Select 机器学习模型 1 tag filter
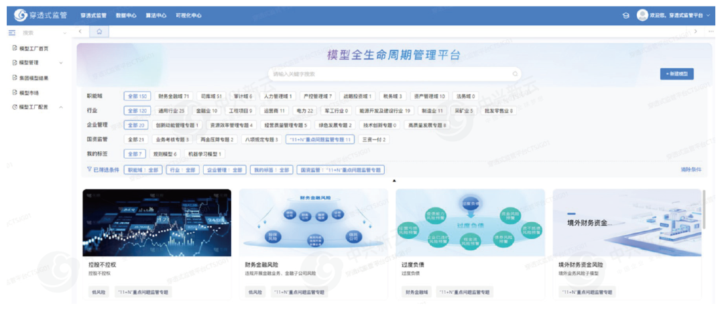Image resolution: width=724 pixels, height=328 pixels. (204, 153)
